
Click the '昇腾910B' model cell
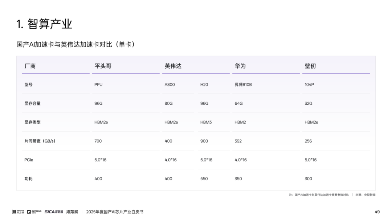243,85
